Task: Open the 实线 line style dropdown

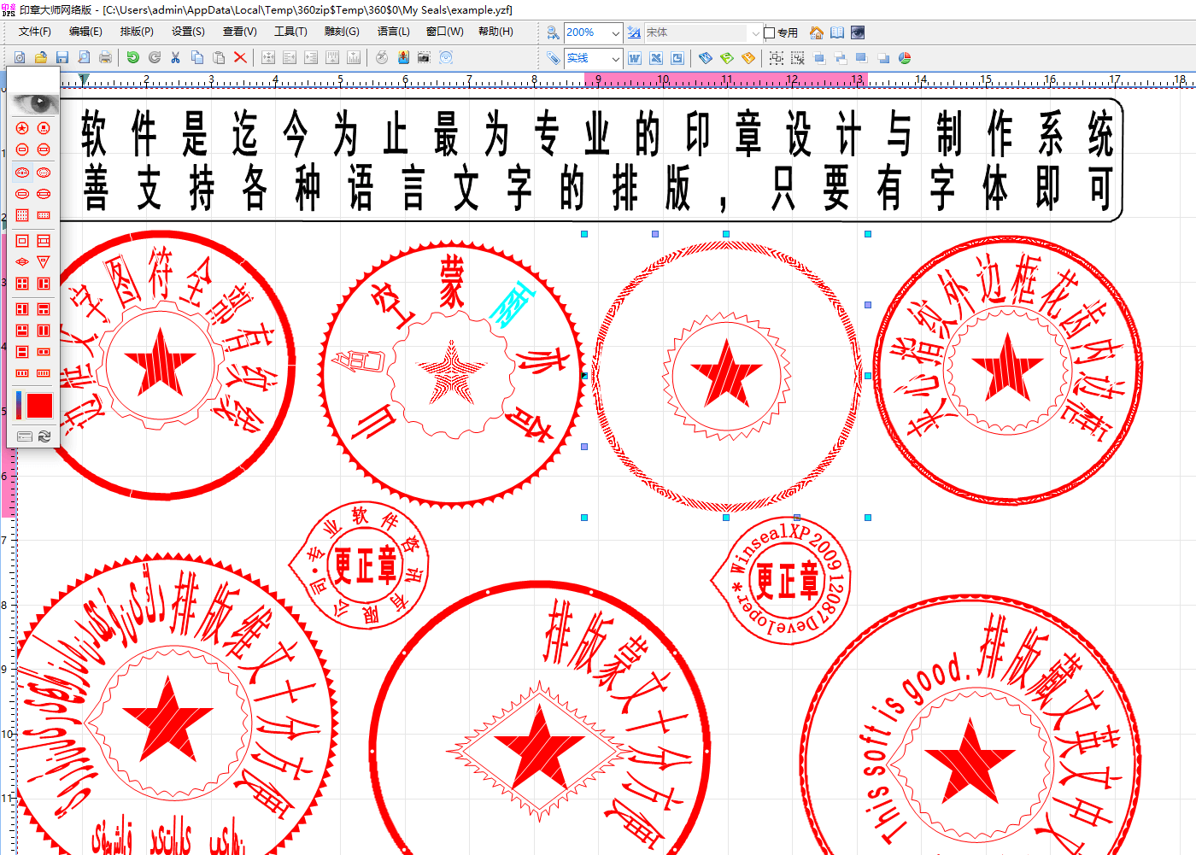Action: (x=615, y=58)
